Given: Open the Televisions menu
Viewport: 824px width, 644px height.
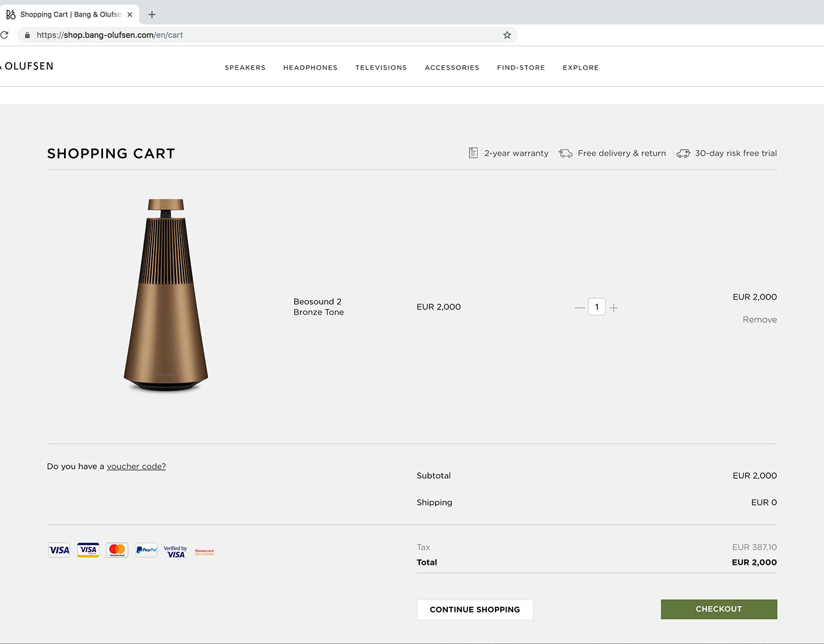Looking at the screenshot, I should pyautogui.click(x=381, y=67).
